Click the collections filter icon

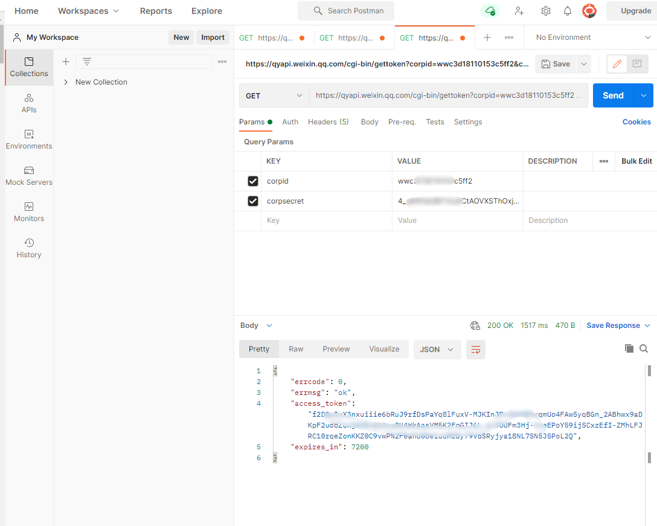87,62
